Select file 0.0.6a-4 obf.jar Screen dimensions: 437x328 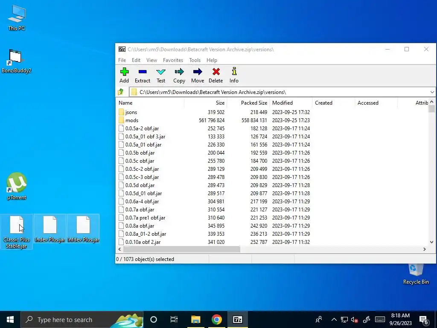[142, 202]
